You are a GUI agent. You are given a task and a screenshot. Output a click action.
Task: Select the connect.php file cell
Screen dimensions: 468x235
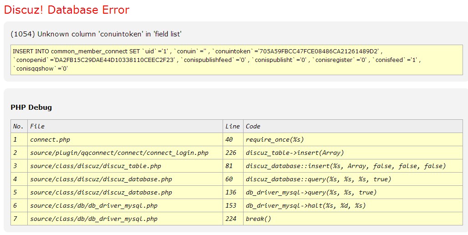(50, 139)
